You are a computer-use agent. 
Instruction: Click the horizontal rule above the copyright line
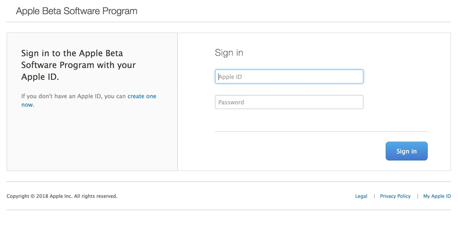click(x=229, y=182)
